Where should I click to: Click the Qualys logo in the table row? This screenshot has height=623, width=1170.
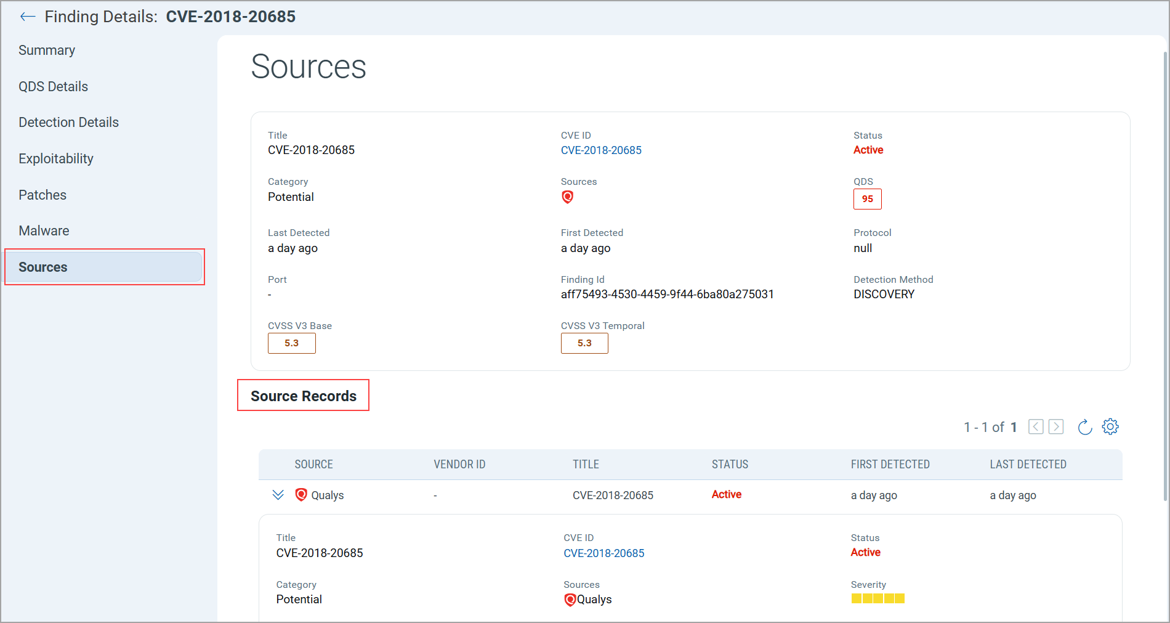click(301, 495)
